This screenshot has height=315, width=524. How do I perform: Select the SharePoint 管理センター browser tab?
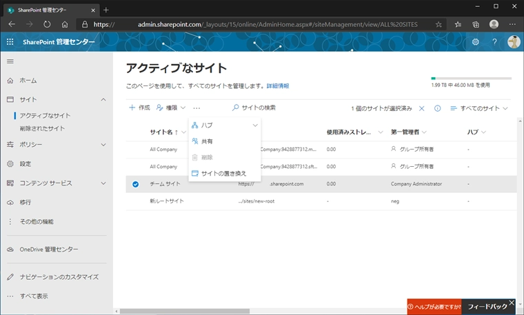click(52, 10)
